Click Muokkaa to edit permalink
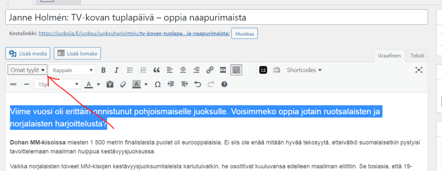 (x=245, y=34)
